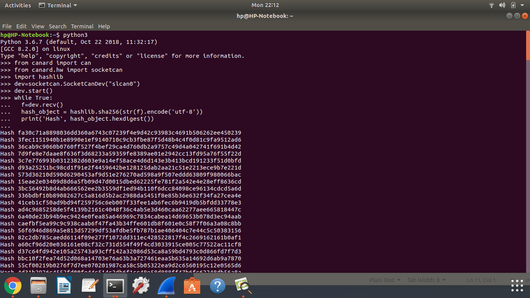
Task: Open the File menu
Action: coord(7,26)
